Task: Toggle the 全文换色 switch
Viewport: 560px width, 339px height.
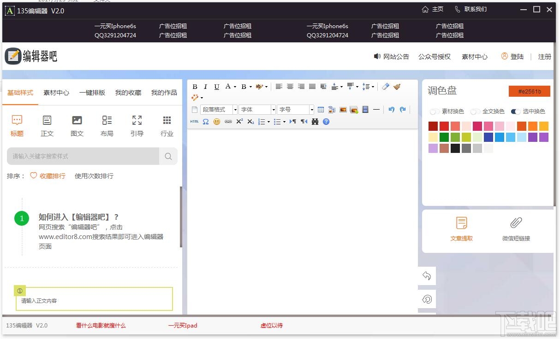Action: click(x=475, y=111)
